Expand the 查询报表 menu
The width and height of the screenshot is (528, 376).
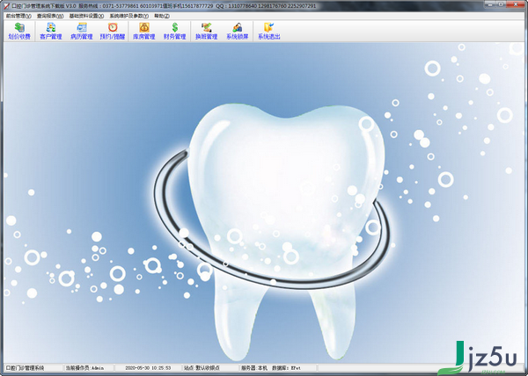(x=50, y=16)
